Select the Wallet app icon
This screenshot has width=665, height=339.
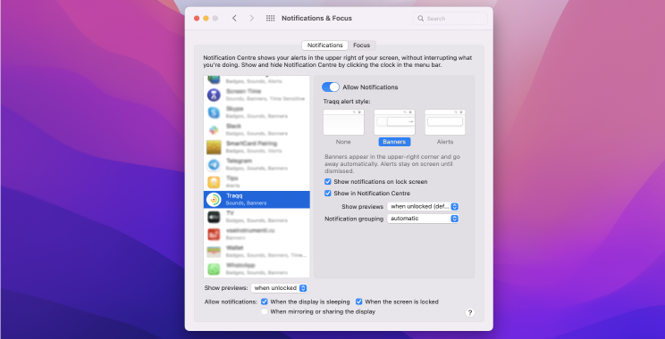214,252
